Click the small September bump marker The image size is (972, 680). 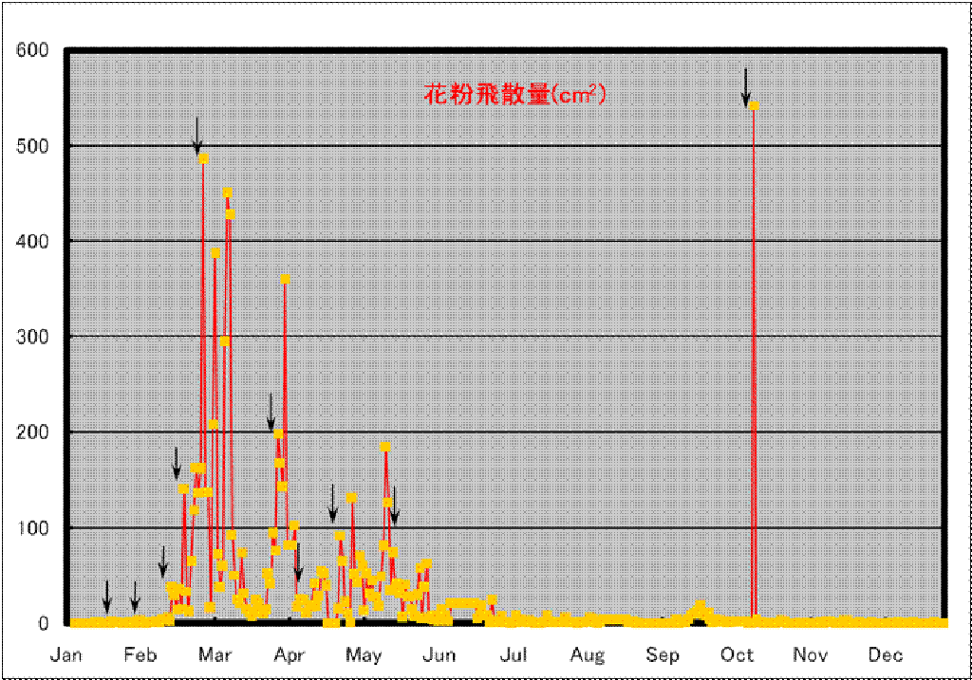[700, 605]
